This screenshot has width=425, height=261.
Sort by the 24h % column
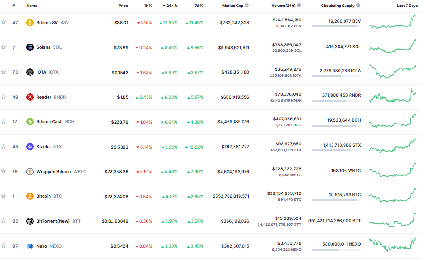[170, 6]
